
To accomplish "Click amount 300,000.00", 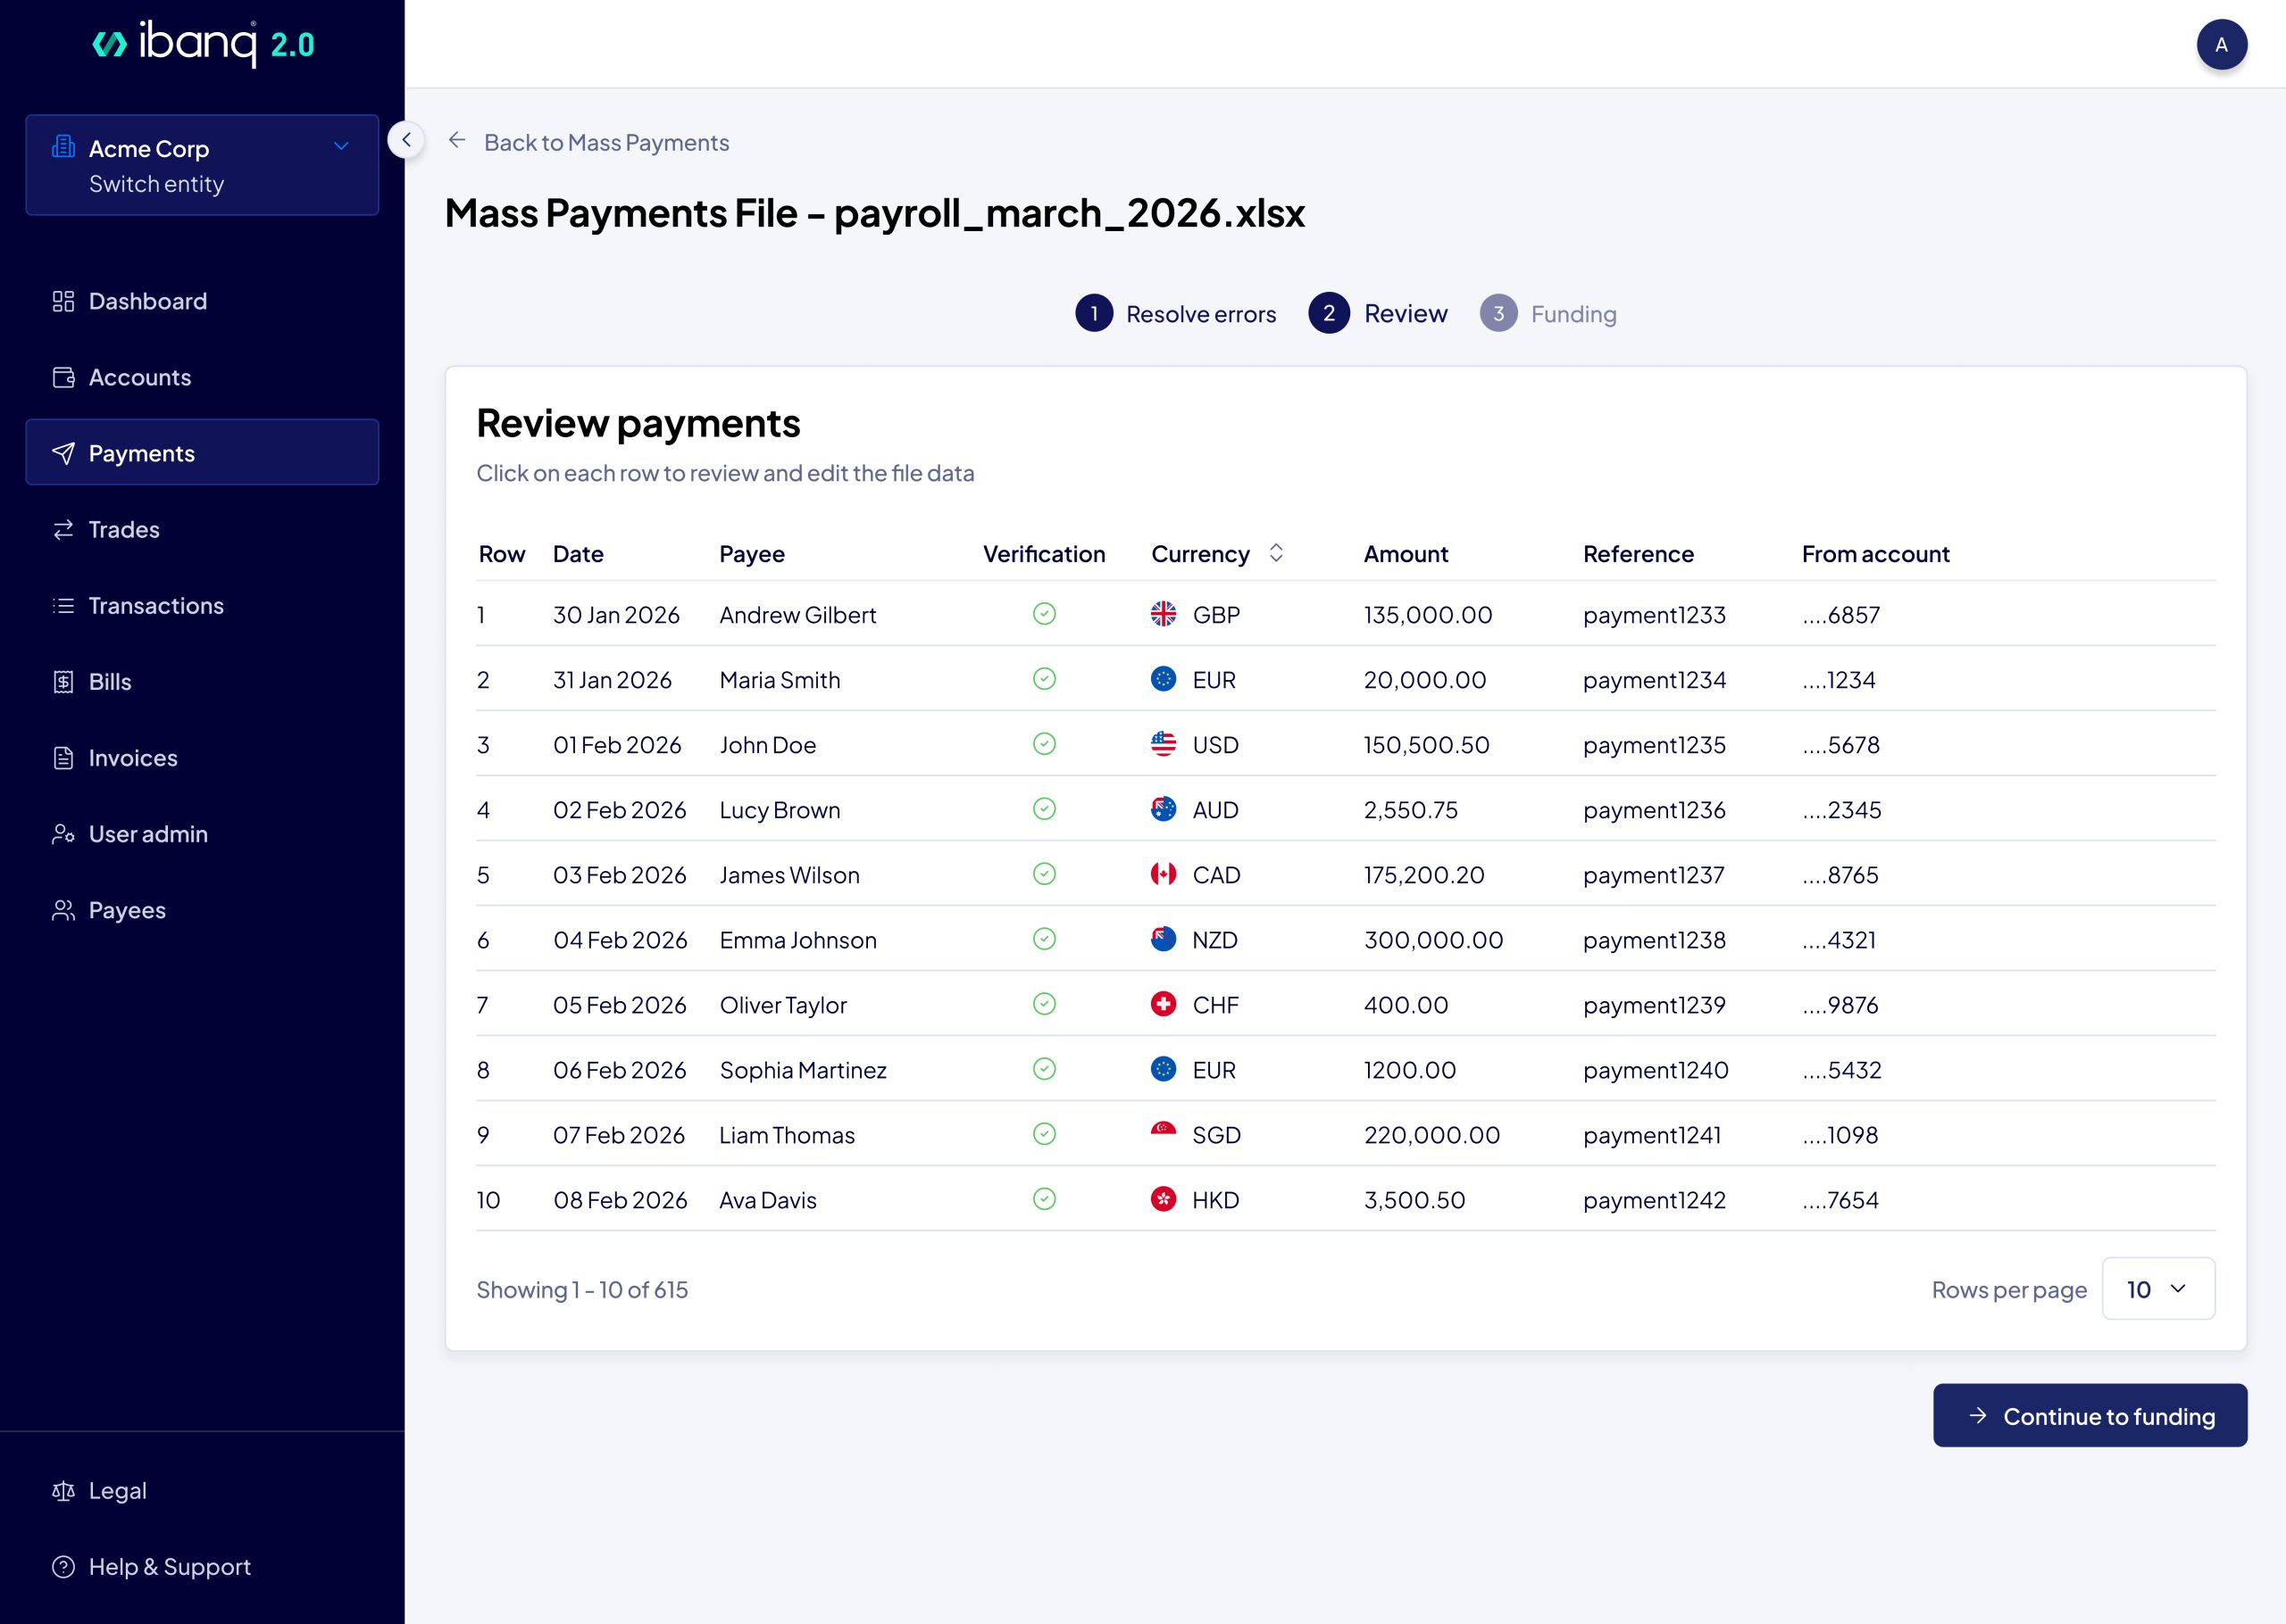I will pos(1432,940).
